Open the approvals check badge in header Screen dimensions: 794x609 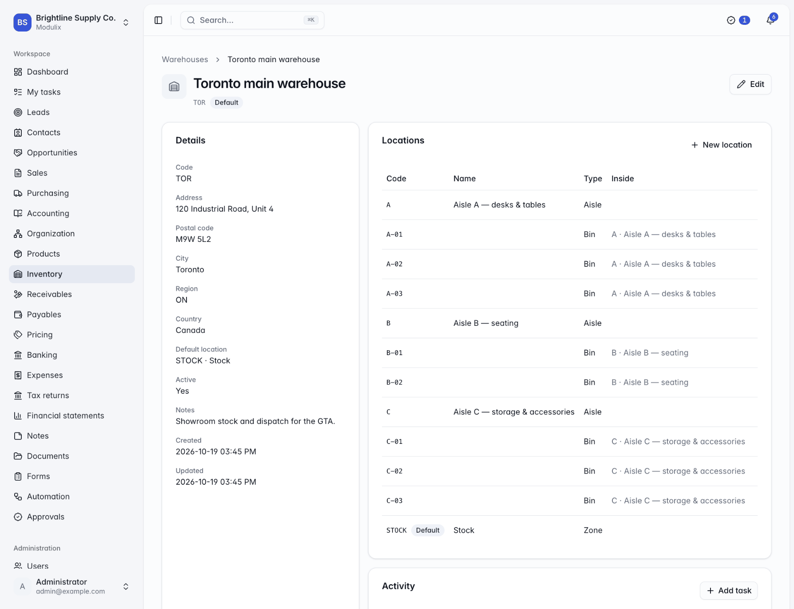coord(738,20)
